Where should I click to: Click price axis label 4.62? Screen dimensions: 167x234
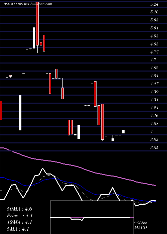(x=154, y=68)
